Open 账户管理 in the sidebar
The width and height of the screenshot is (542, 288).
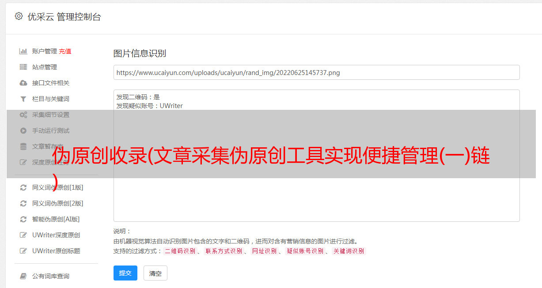tap(45, 51)
